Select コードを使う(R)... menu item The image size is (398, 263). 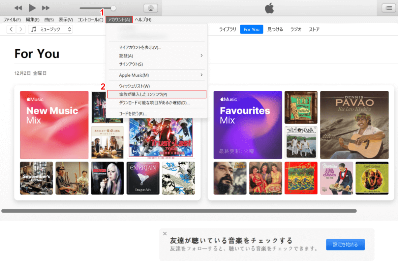click(x=157, y=114)
